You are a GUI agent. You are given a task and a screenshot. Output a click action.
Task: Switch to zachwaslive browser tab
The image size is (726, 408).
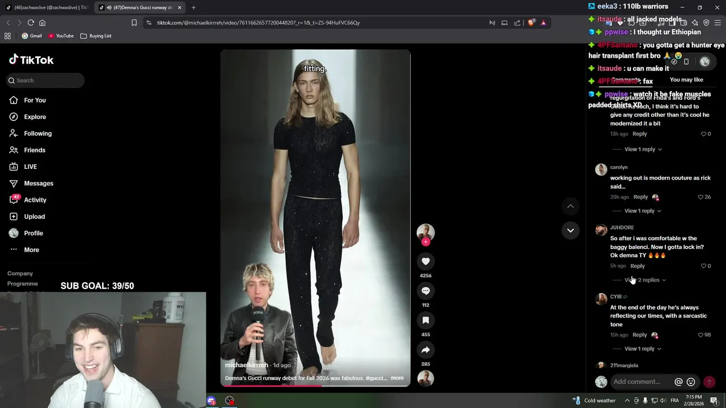pyautogui.click(x=48, y=7)
